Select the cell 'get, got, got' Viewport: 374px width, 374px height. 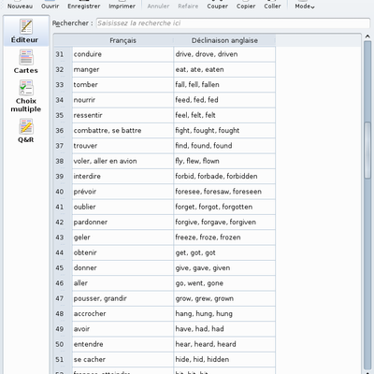pos(224,252)
